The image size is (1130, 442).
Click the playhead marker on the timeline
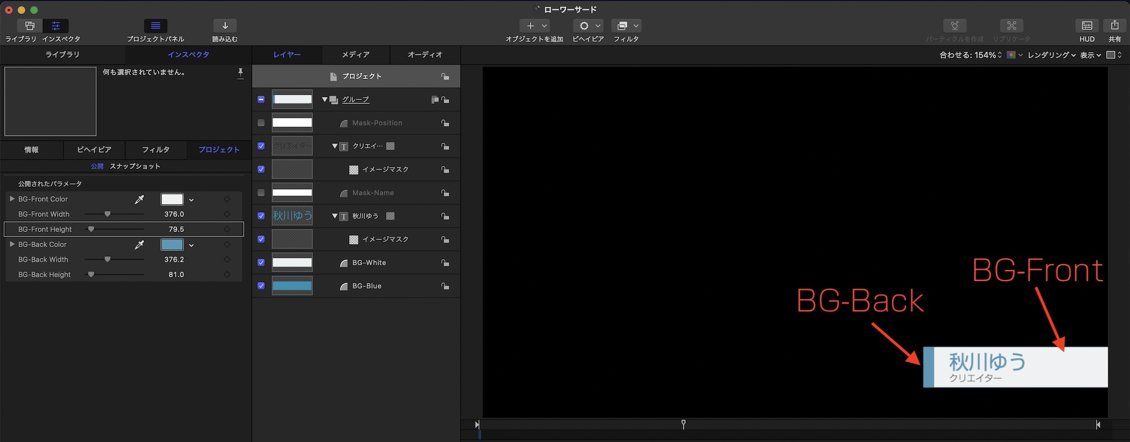click(684, 424)
